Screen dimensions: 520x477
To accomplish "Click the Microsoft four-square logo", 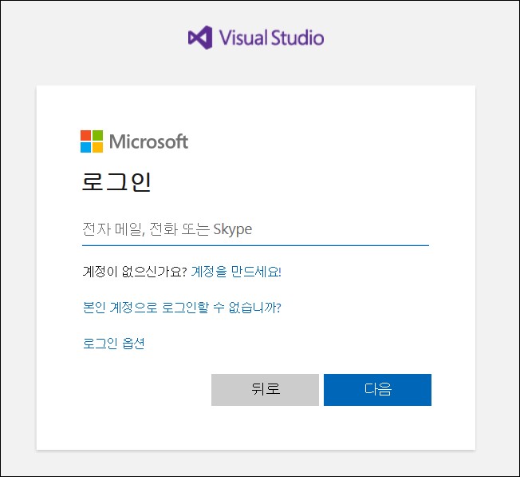I will [x=92, y=141].
